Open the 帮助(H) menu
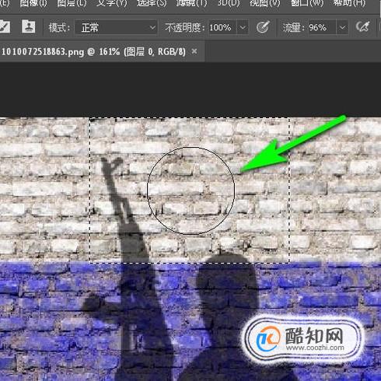This screenshot has width=381, height=381. (349, 4)
